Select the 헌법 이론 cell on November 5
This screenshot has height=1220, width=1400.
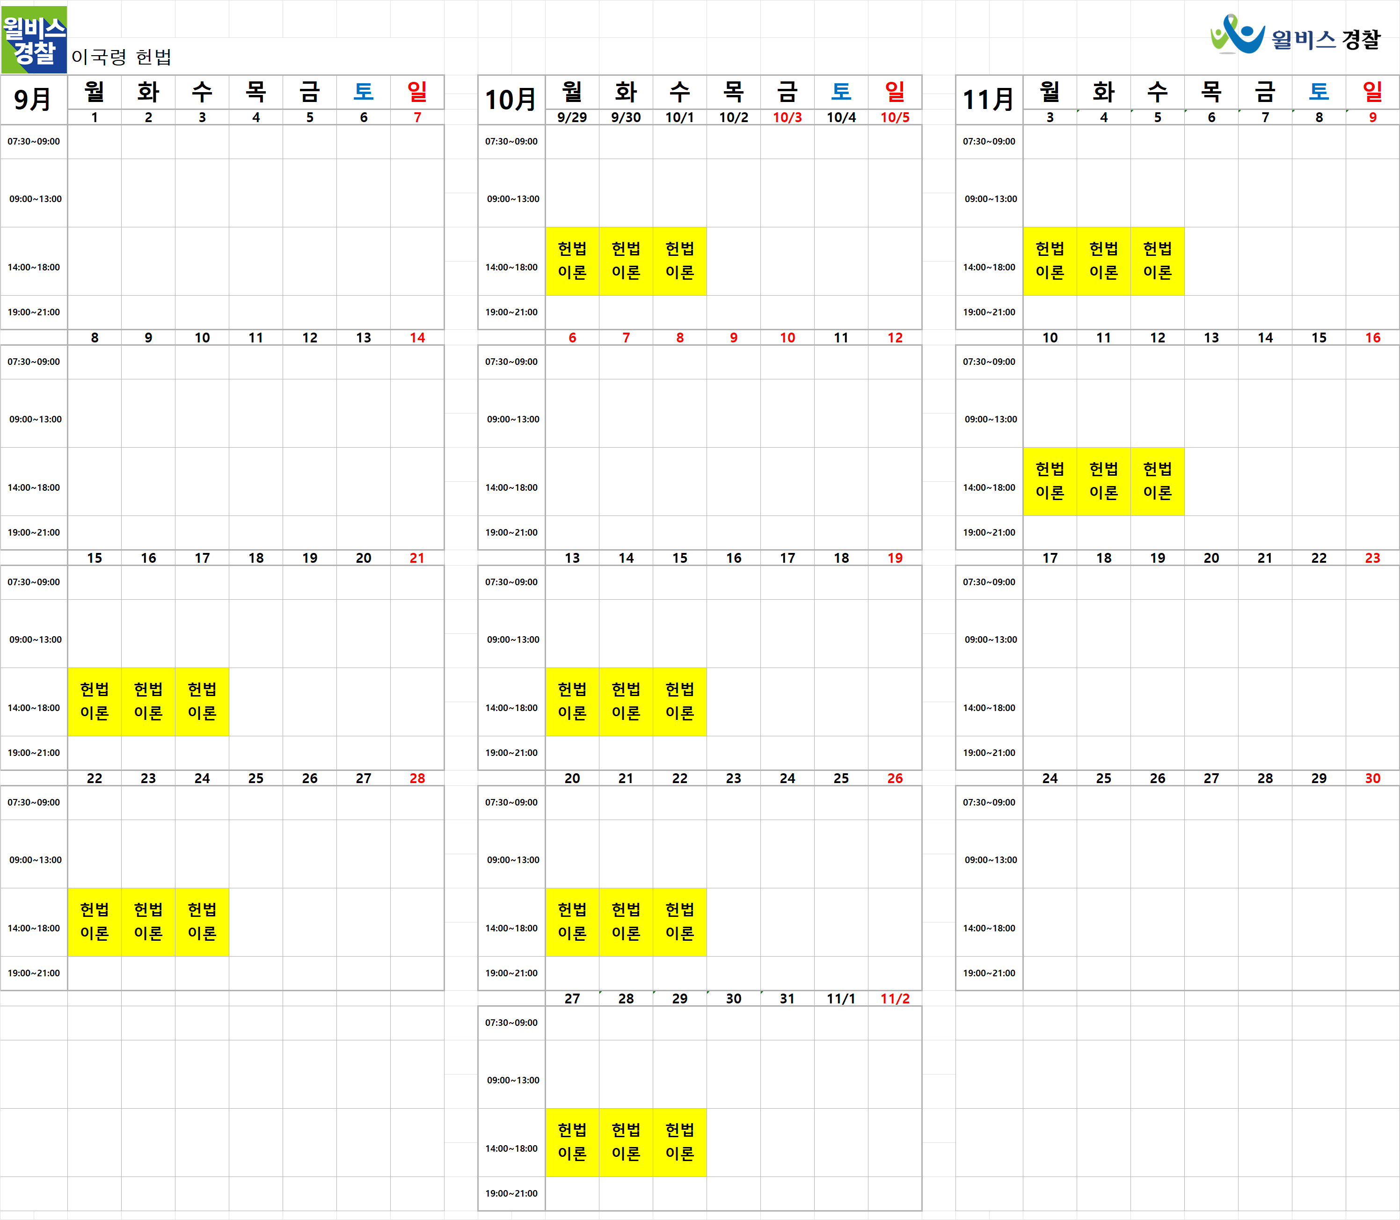click(x=1158, y=261)
